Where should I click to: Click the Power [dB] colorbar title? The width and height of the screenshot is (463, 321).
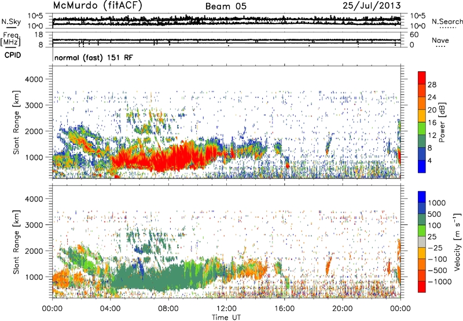point(442,122)
